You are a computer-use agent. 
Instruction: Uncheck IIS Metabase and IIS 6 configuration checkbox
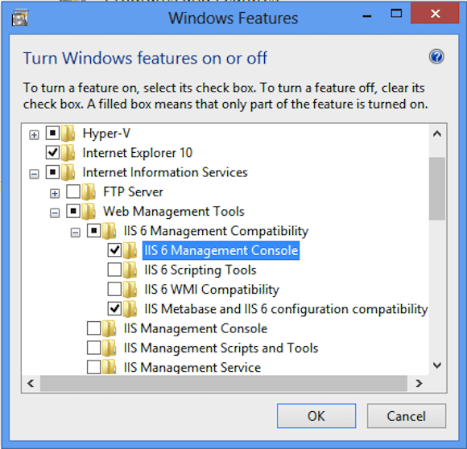[114, 308]
